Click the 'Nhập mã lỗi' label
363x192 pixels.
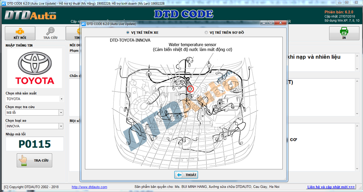point(16,134)
